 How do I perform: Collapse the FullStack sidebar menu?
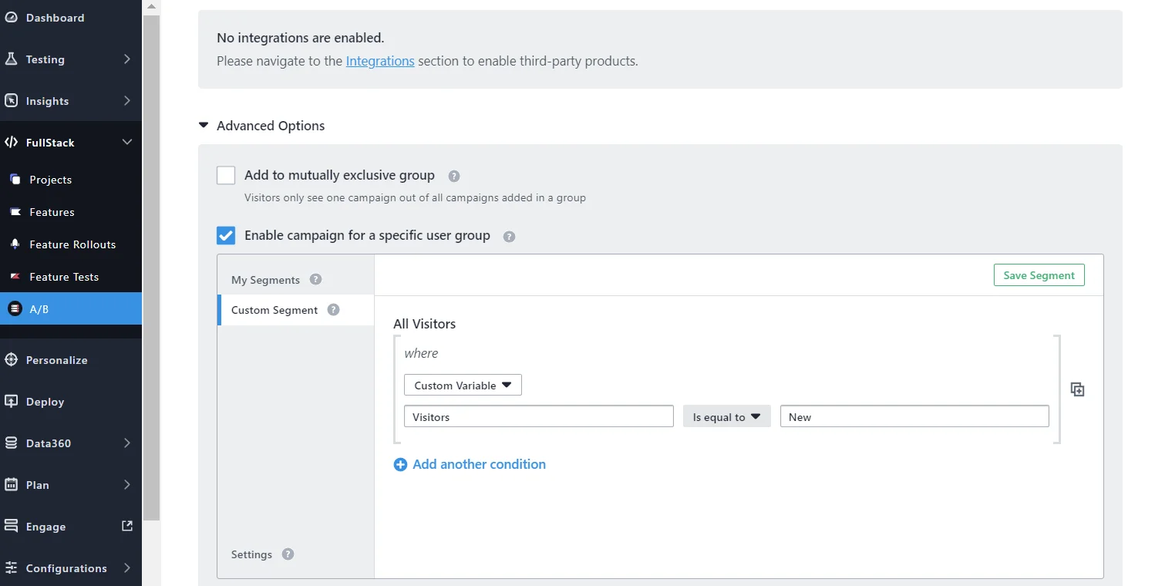tap(127, 143)
